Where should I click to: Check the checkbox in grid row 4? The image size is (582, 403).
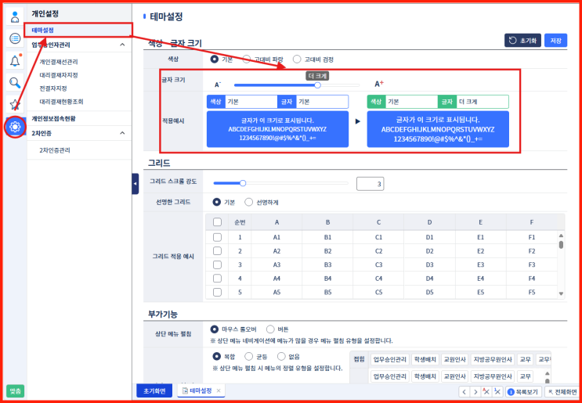[x=217, y=278]
